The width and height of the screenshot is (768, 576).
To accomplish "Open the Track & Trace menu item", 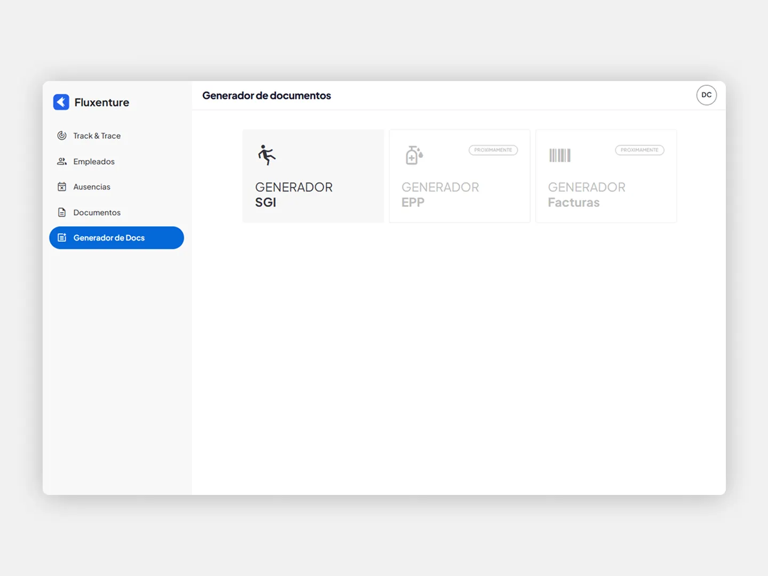I will 116,135.
